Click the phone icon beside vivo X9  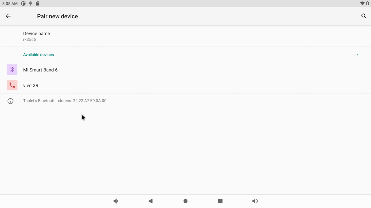[x=12, y=85]
